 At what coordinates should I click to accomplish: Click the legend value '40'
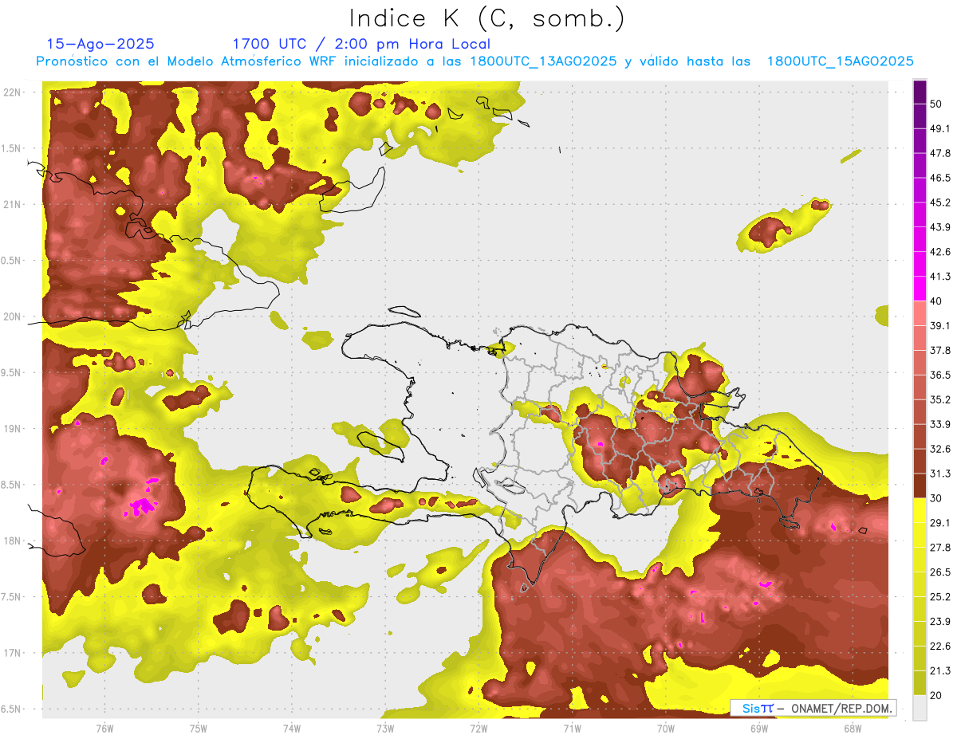[x=936, y=301]
